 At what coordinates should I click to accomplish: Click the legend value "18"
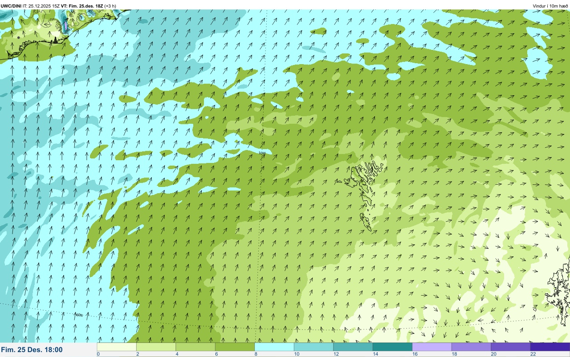[454, 354]
